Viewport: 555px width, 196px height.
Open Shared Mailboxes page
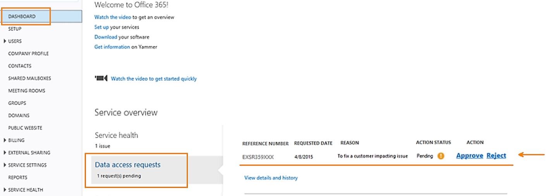[x=29, y=78]
